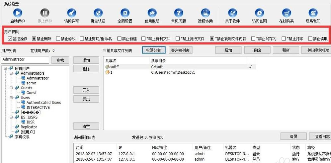Open 全局设置 gear icon
The image size is (331, 163).
(125, 13)
